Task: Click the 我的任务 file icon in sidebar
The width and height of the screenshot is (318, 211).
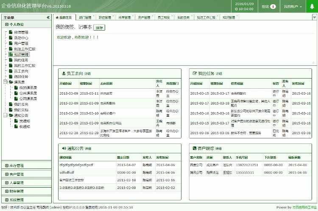Action: click(x=11, y=60)
